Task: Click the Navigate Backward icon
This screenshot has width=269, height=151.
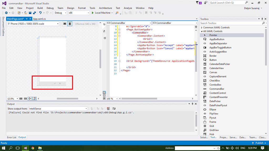Action: coord(6,13)
